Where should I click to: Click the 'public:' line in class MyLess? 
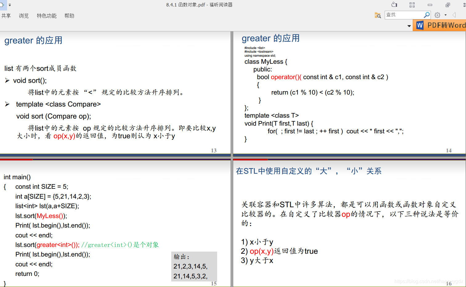pyautogui.click(x=262, y=69)
